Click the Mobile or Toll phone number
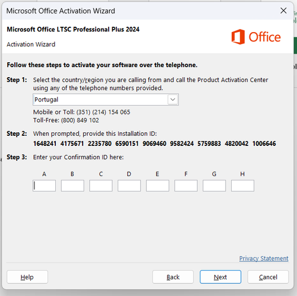 click(103, 112)
